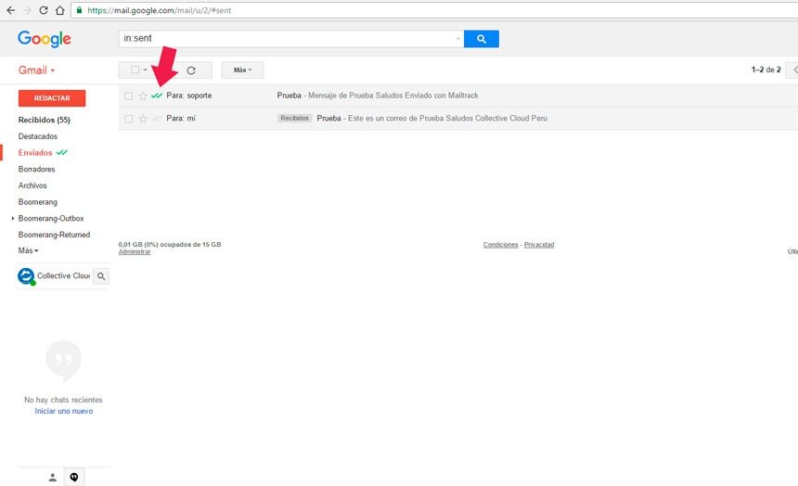
Task: Click the Recibidos label tag on Prueba email
Action: 295,118
